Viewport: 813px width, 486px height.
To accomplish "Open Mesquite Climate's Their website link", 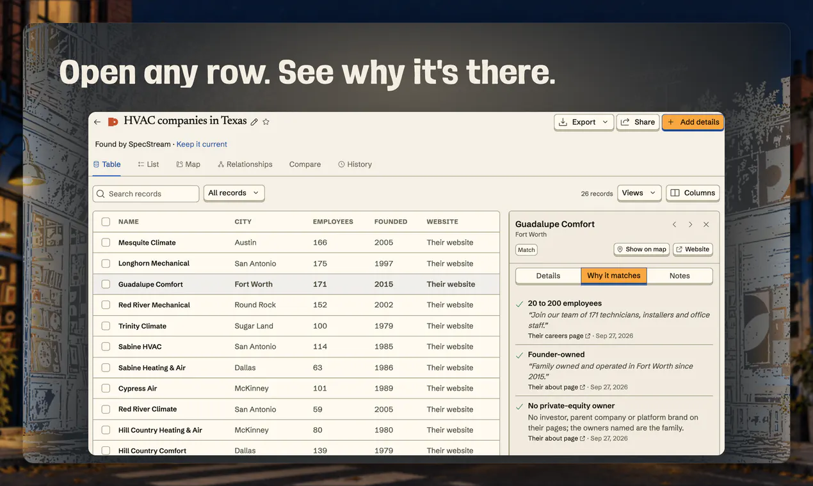I will coord(450,242).
